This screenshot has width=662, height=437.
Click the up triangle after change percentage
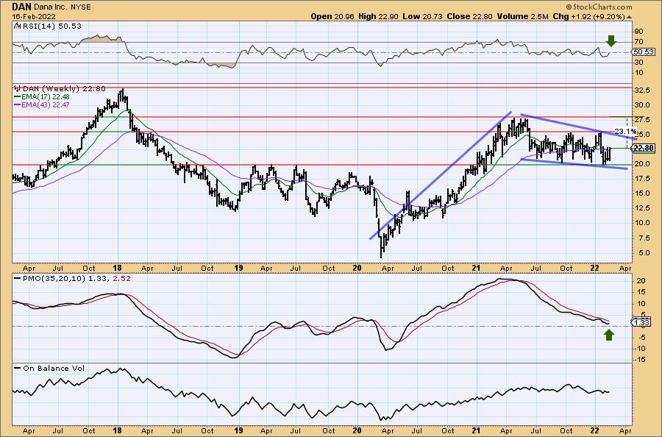[x=629, y=17]
